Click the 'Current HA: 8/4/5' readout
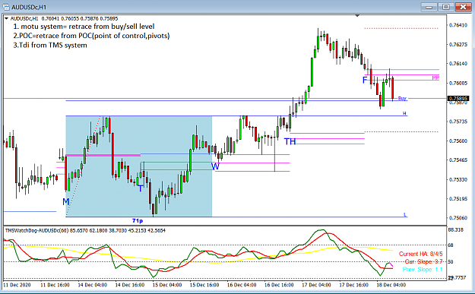 tap(420, 254)
